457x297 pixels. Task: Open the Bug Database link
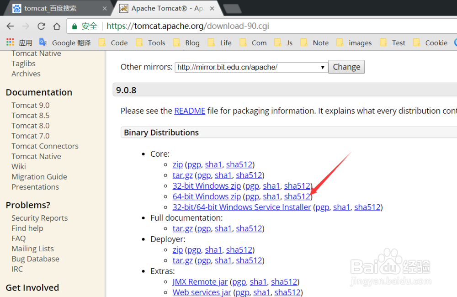[36, 259]
